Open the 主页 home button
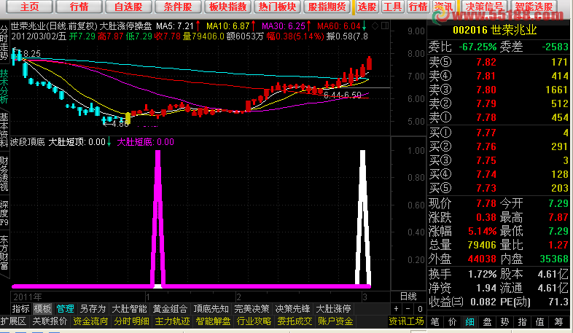The height and width of the screenshot is (333, 573). coord(30,7)
